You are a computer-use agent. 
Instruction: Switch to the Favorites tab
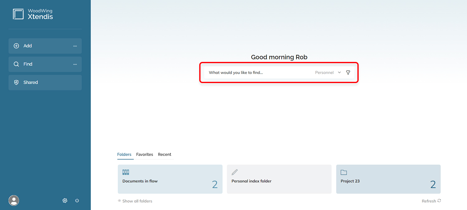(x=144, y=155)
